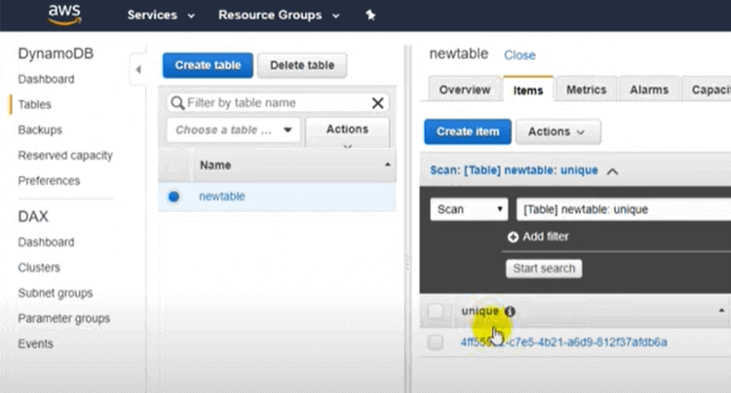Viewport: 731px width, 393px height.
Task: Open the Services menu
Action: 161,16
